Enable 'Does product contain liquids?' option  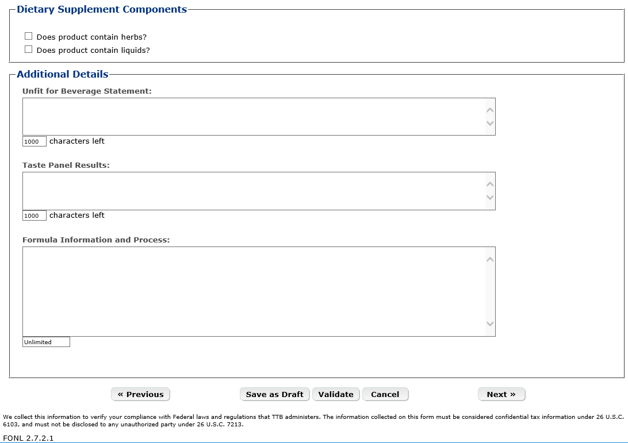coord(29,49)
